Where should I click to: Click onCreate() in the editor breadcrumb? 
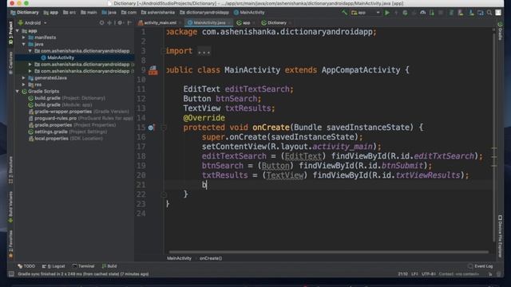click(211, 258)
